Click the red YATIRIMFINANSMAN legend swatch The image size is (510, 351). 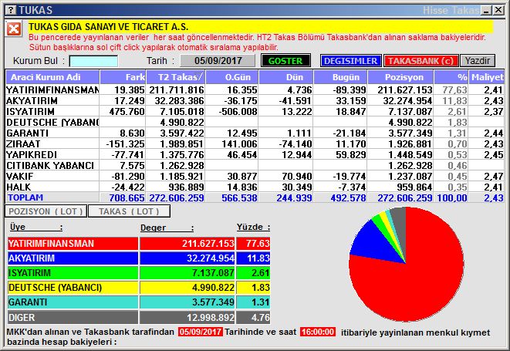point(73,243)
